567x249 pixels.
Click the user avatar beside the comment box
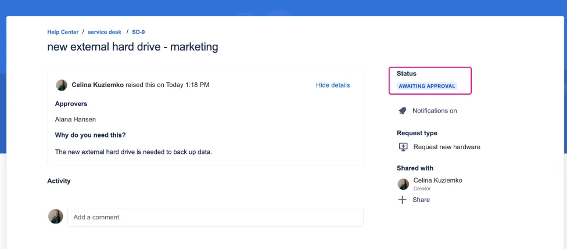(x=55, y=216)
